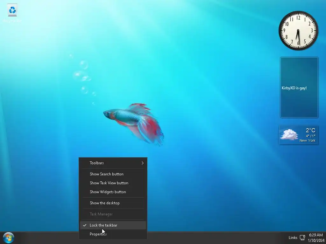Click New York in weather gadget

click(307, 140)
